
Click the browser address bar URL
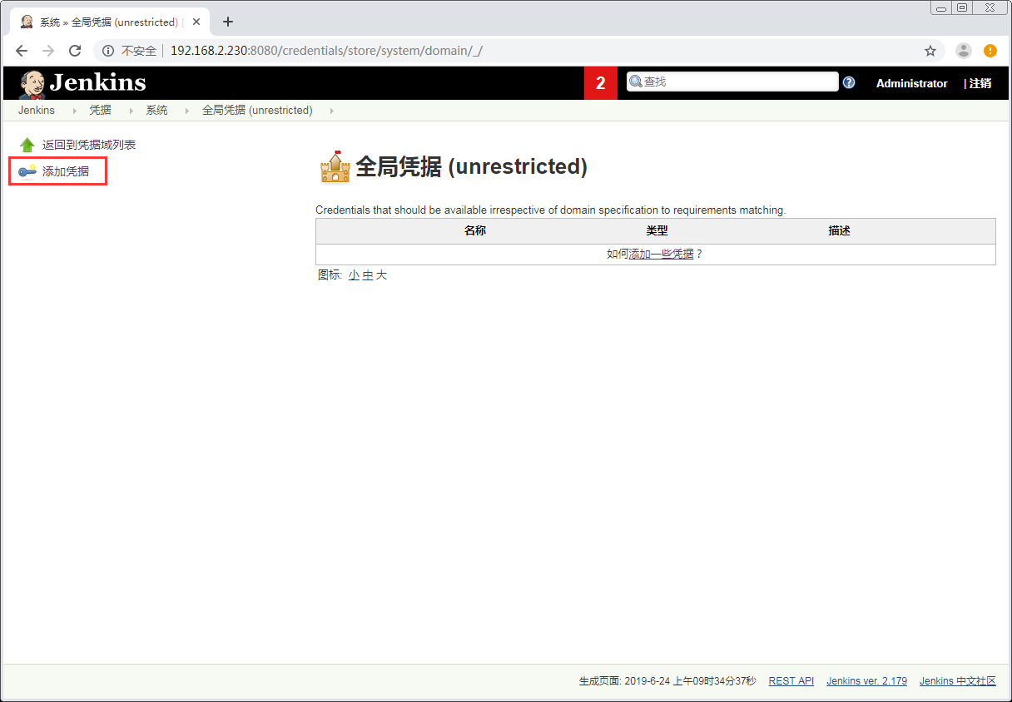point(326,51)
